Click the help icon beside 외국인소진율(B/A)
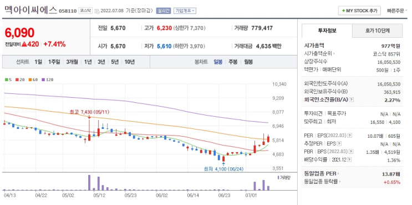 click(352, 100)
